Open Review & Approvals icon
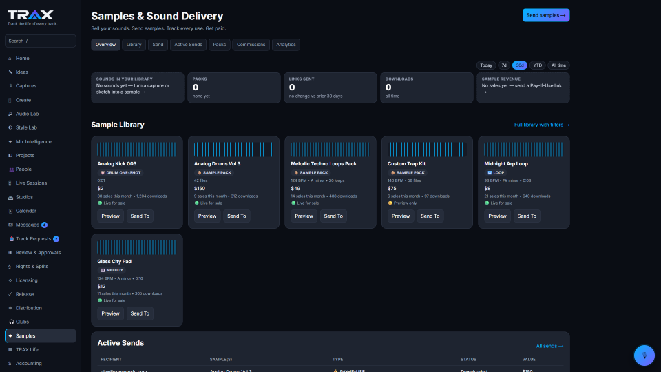This screenshot has height=372, width=661. [x=10, y=253]
